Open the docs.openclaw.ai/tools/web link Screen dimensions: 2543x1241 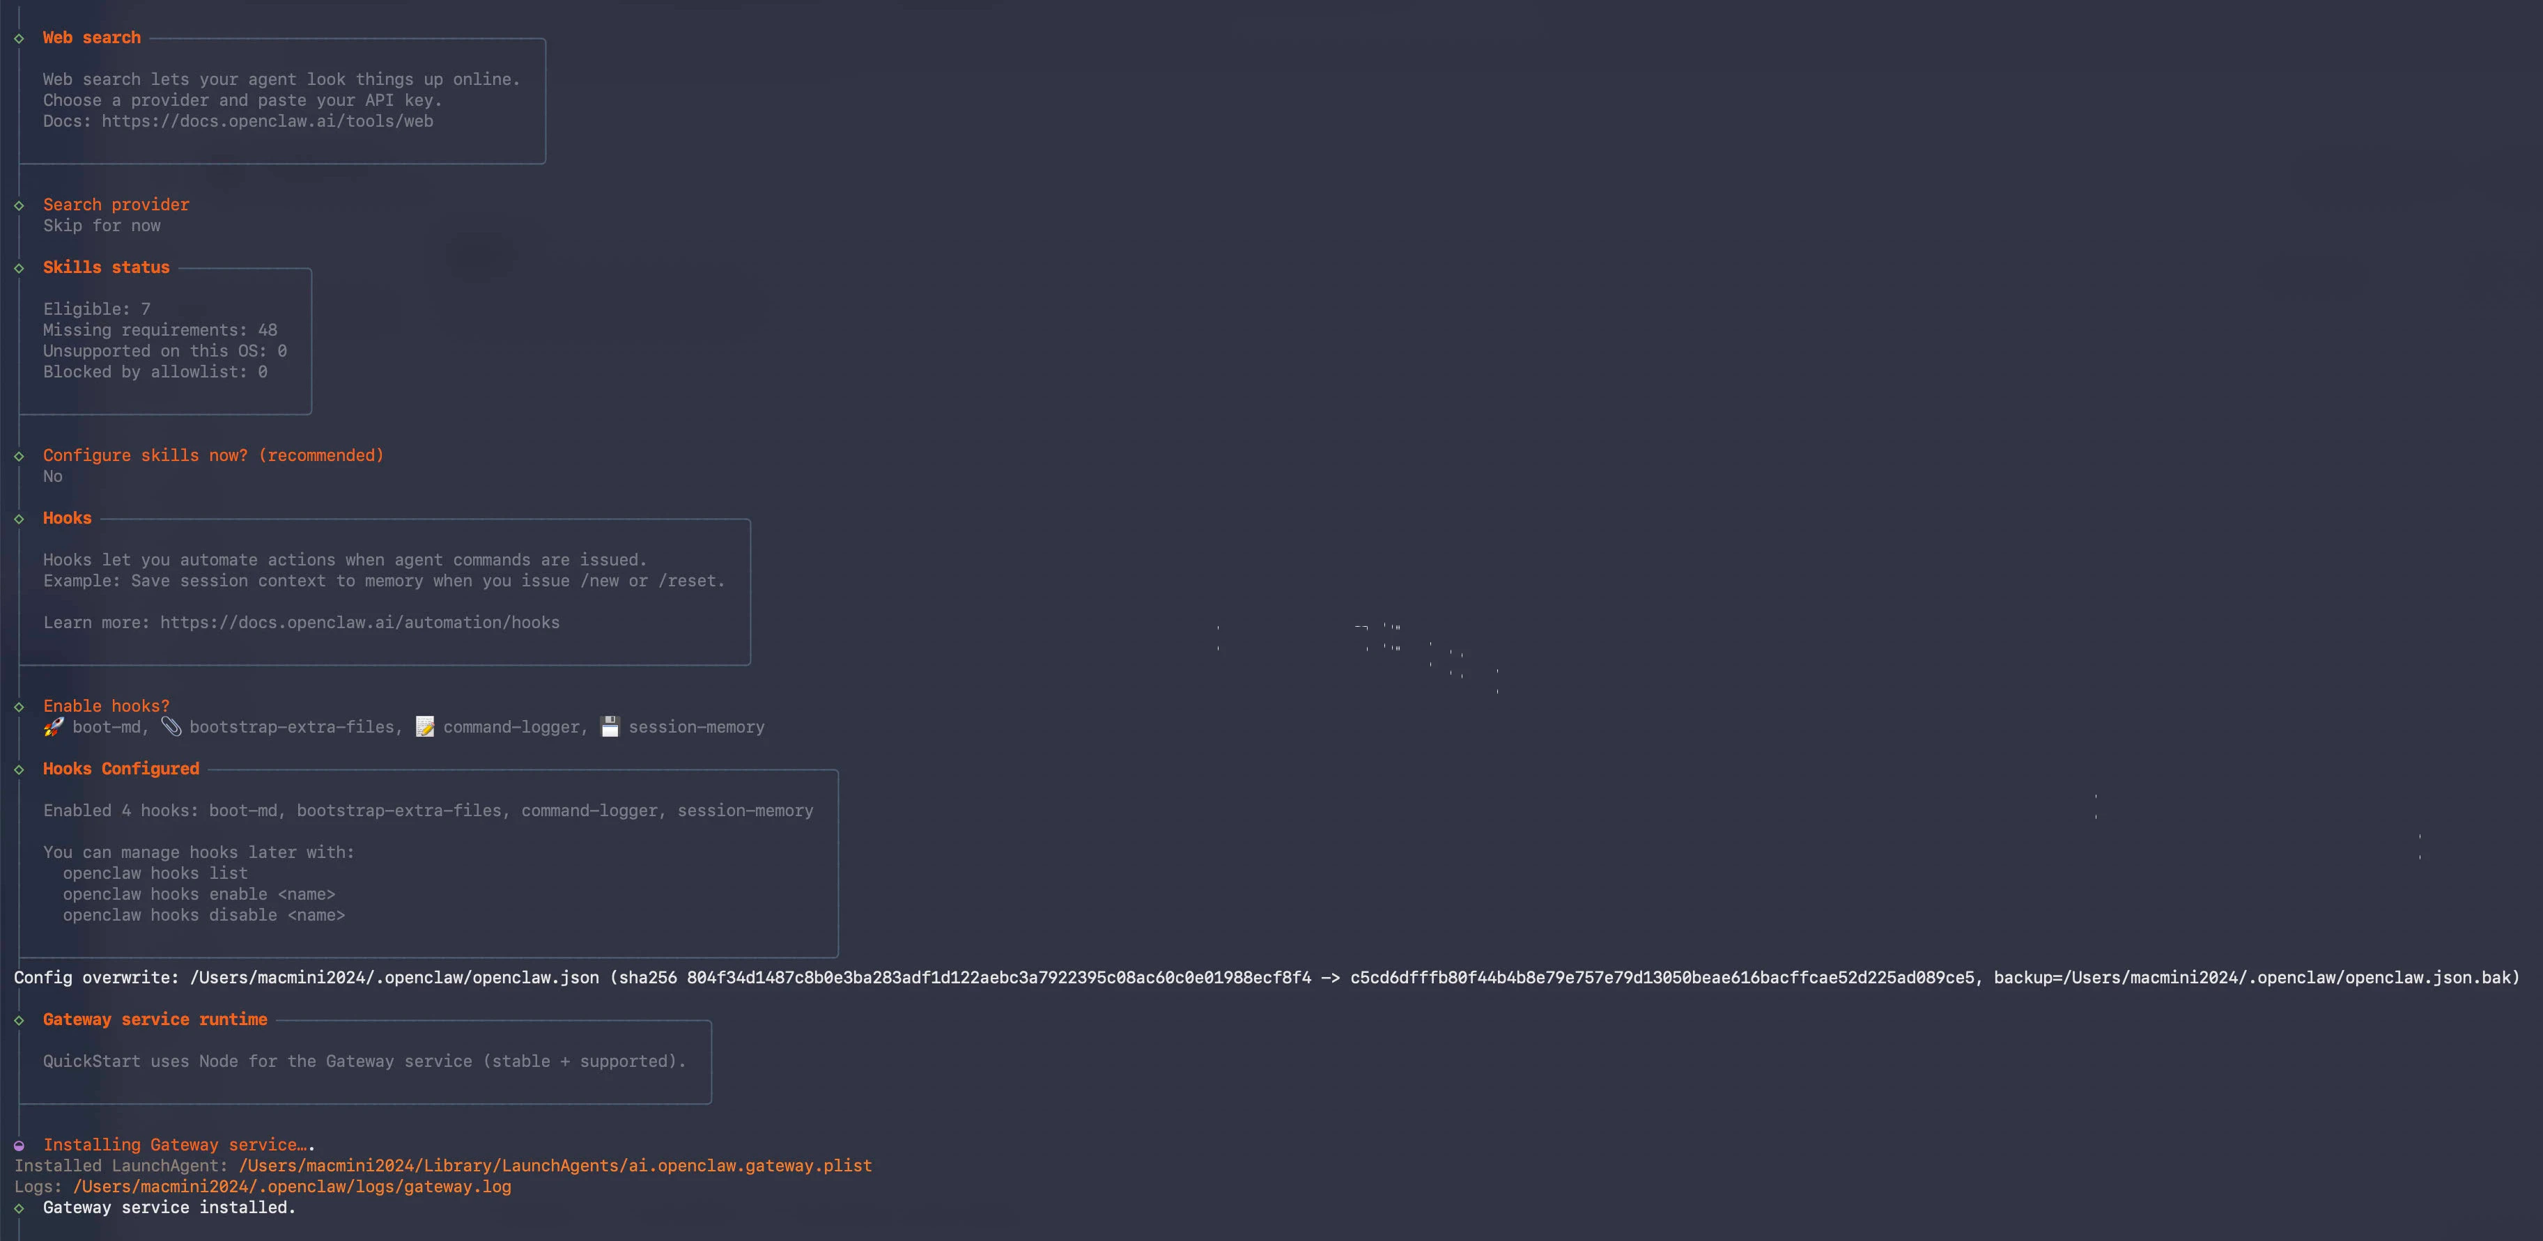coord(267,121)
